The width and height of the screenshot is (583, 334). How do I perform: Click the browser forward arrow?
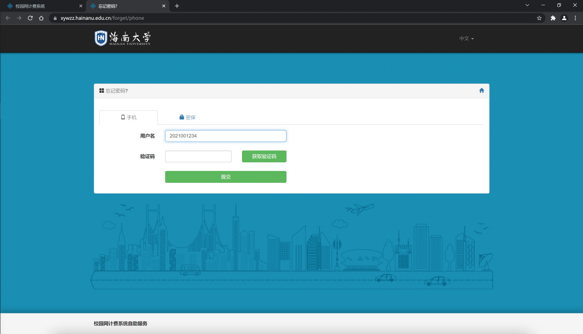point(19,18)
